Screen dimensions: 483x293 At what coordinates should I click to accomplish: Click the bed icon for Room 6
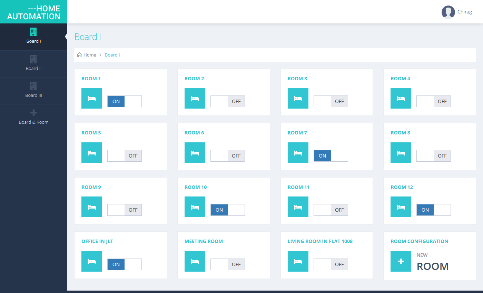(195, 153)
